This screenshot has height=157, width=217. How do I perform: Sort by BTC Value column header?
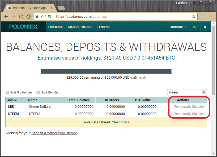[x=143, y=100]
